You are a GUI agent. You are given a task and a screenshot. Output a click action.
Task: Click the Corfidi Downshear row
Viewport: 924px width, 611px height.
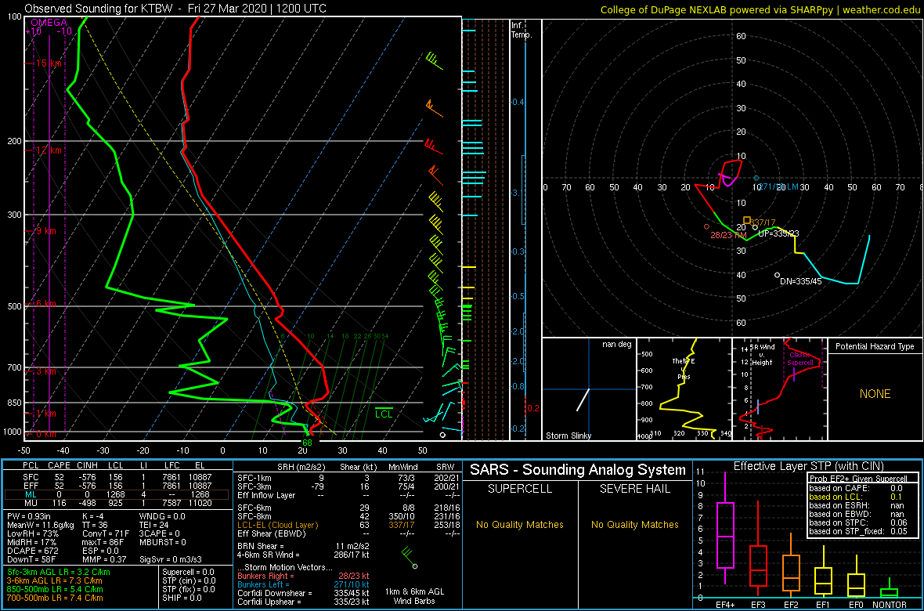(x=303, y=593)
